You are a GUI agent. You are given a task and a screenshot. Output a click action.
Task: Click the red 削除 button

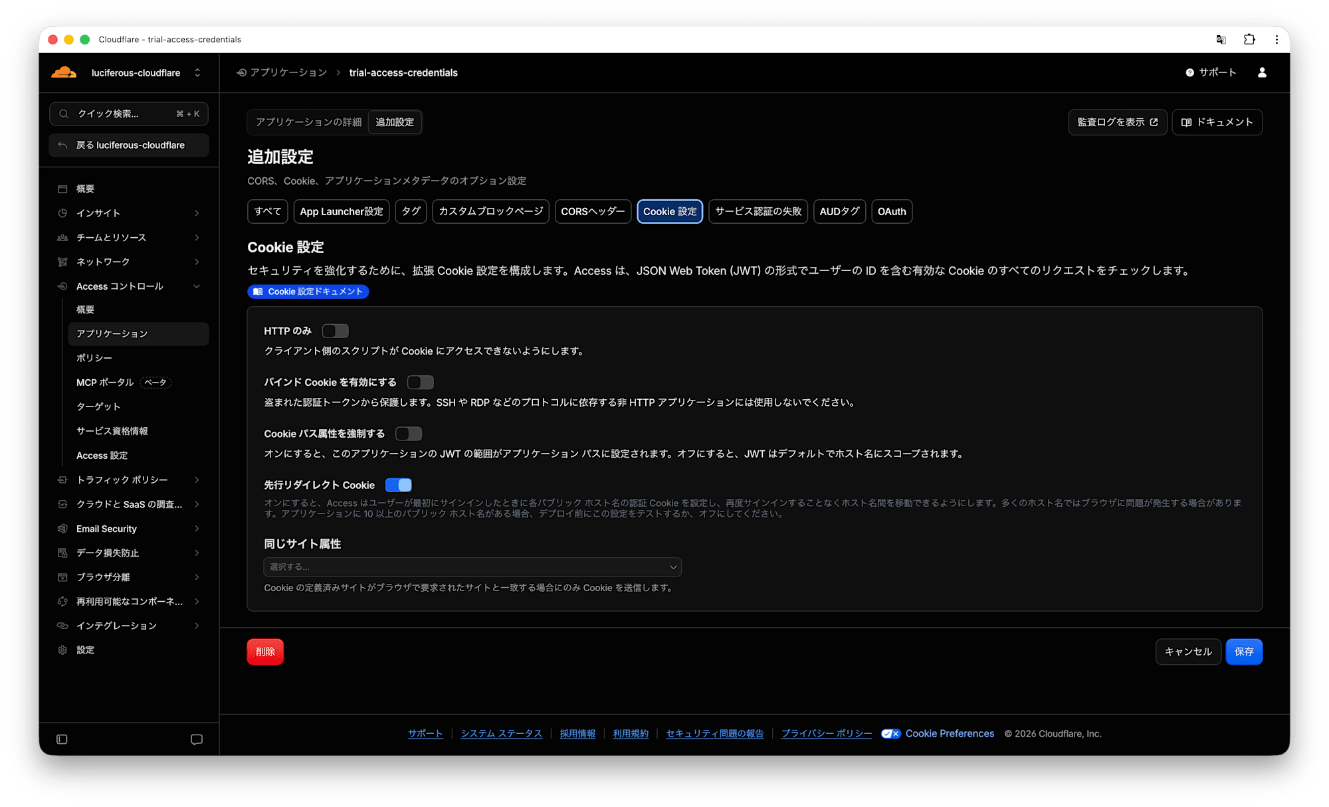coord(265,652)
